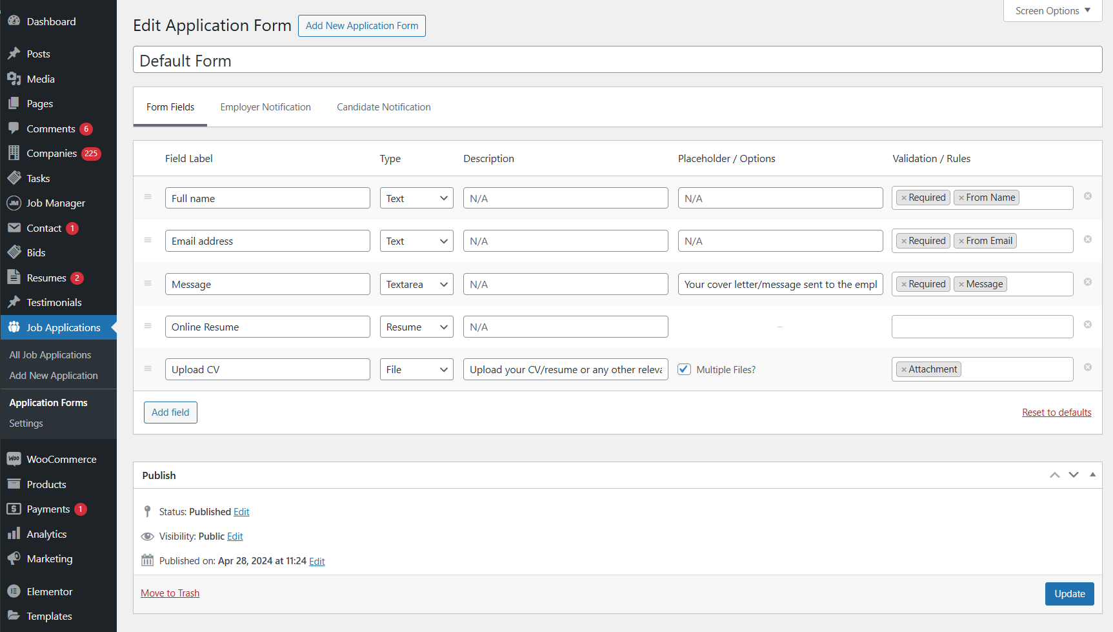Delete the Upload CV field row
The width and height of the screenshot is (1113, 632).
pos(1087,367)
